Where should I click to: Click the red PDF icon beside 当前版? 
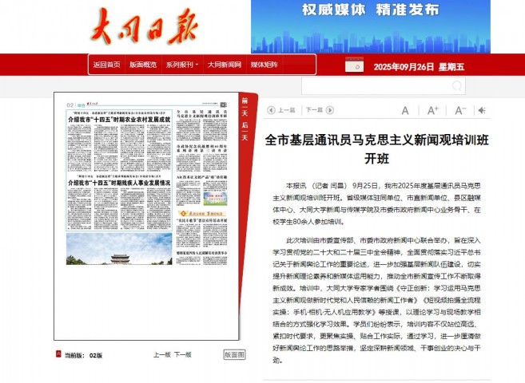[58, 353]
